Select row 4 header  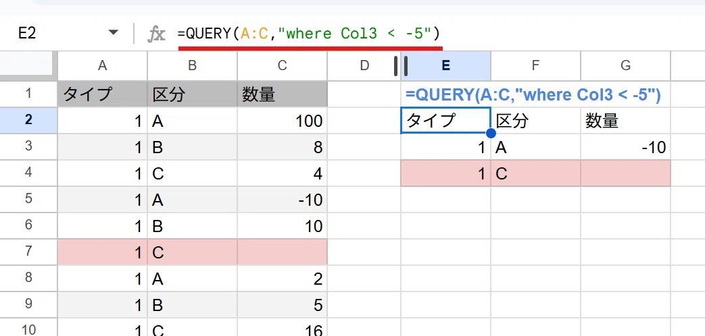pos(29,173)
